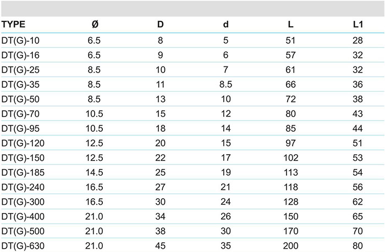Click the DT(G)-630 type cell

[x=23, y=246]
